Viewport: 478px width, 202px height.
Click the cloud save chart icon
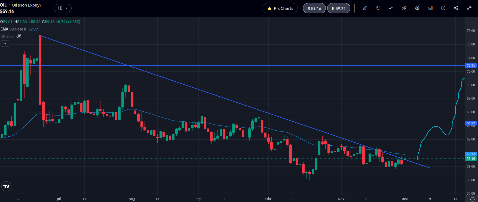[x=378, y=8]
